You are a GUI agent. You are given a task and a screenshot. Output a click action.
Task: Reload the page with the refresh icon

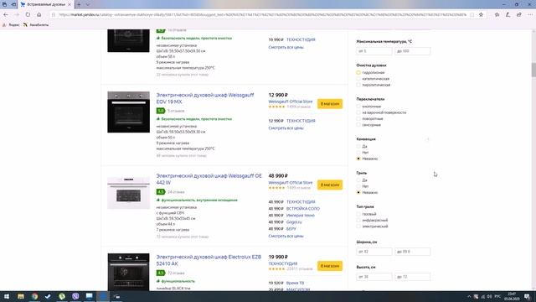click(28, 15)
